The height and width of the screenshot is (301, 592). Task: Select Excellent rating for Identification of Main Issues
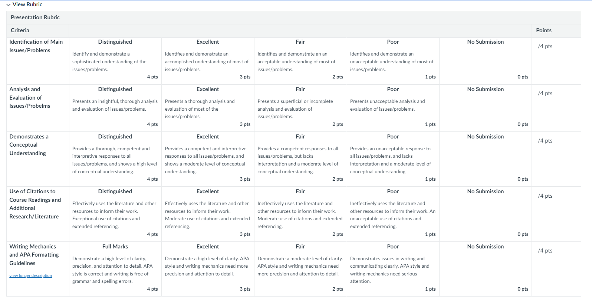tap(208, 61)
